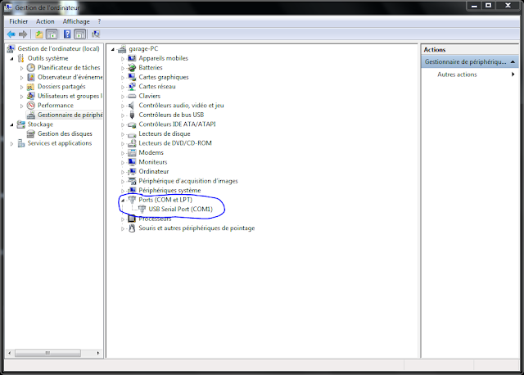
Task: Click the Gestionnaire de périphériques icon
Action: tap(31, 115)
